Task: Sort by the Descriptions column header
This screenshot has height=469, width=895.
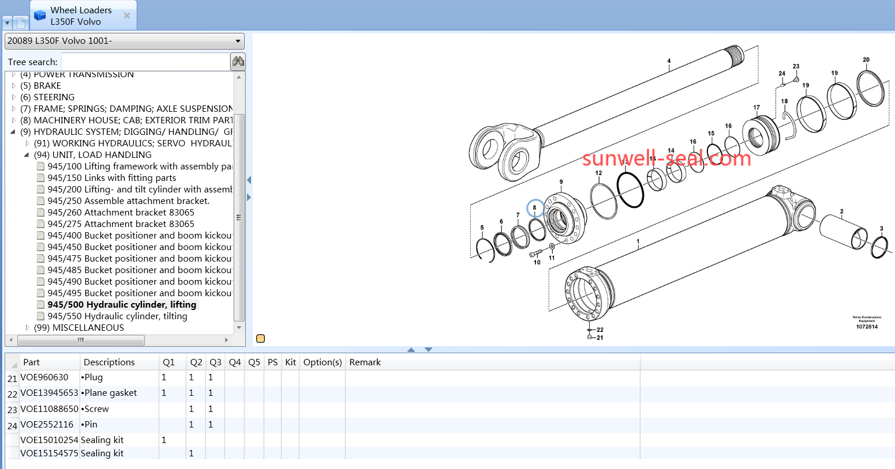Action: tap(109, 362)
